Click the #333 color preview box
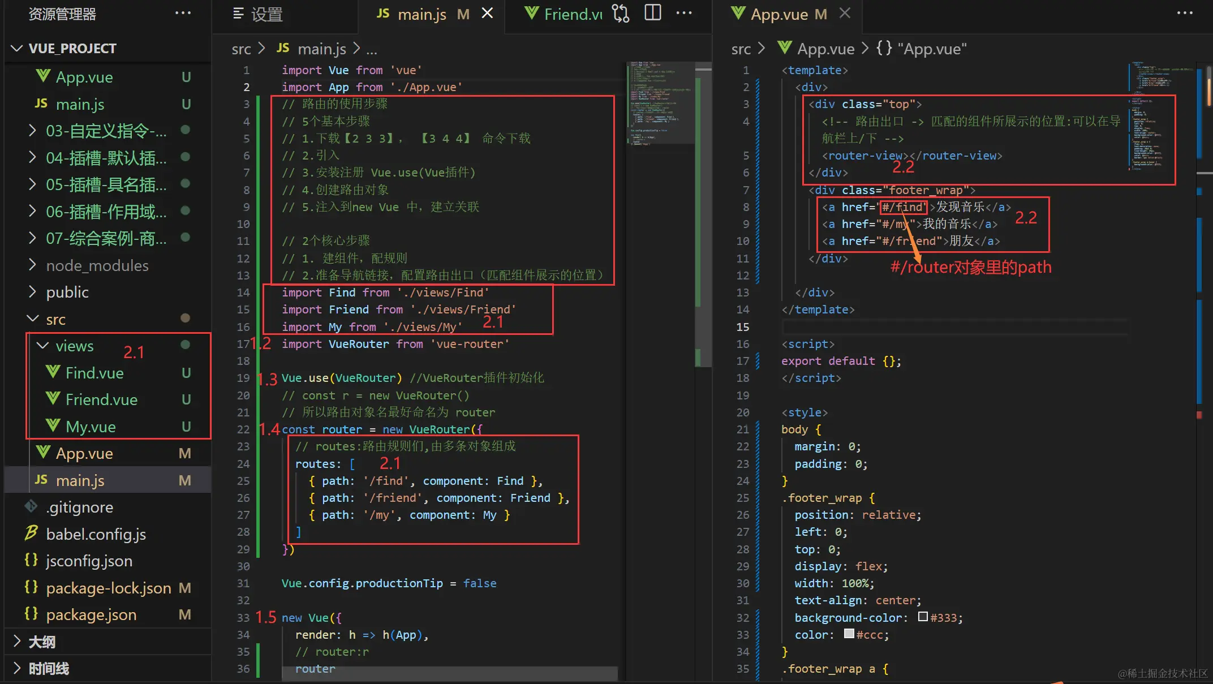This screenshot has width=1213, height=684. [923, 617]
